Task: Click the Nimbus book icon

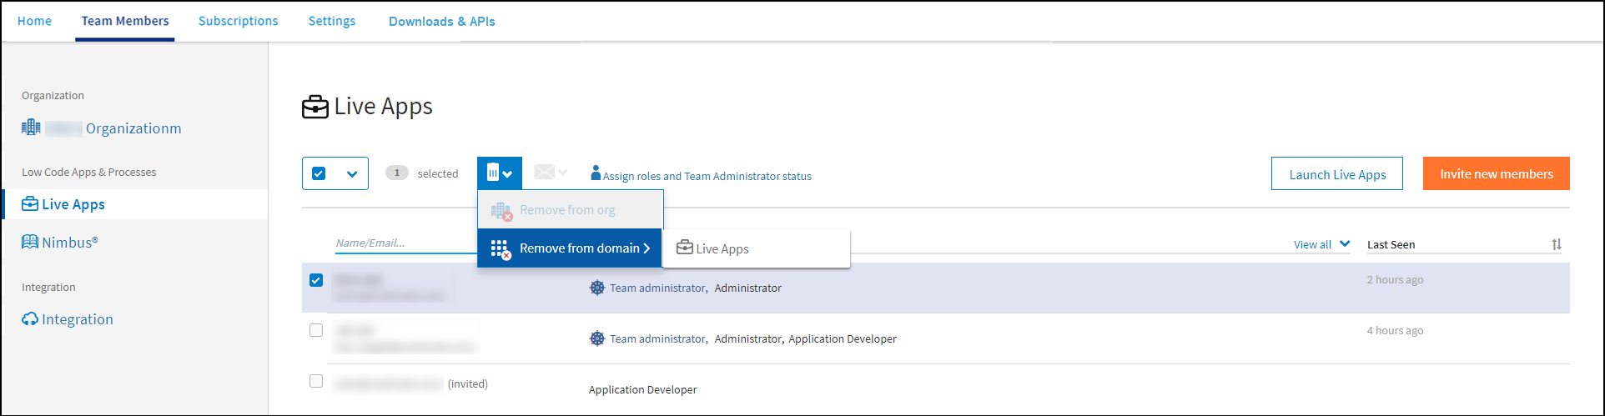Action: click(30, 243)
